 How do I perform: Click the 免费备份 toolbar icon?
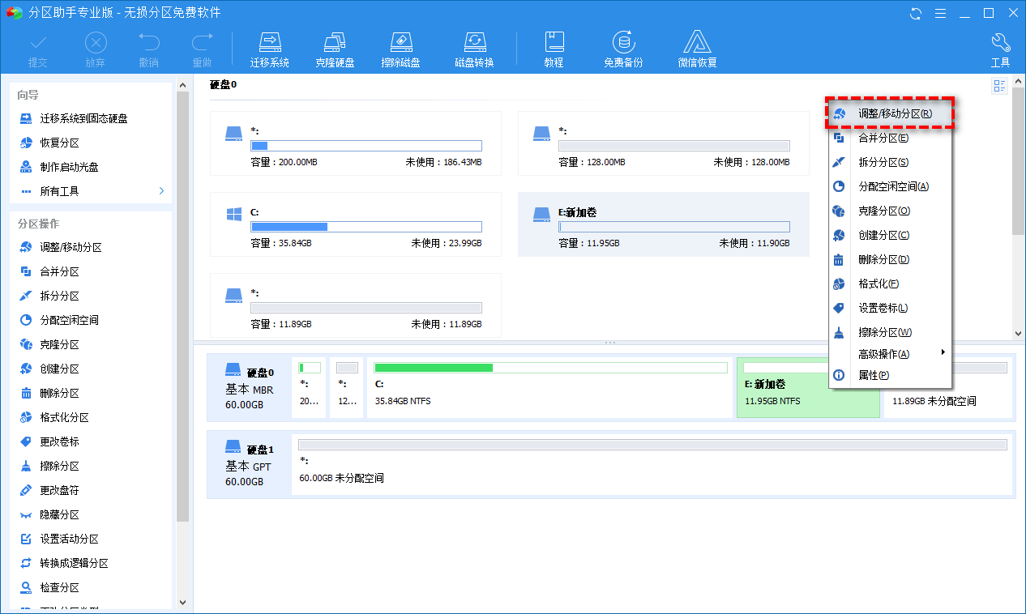coord(622,44)
